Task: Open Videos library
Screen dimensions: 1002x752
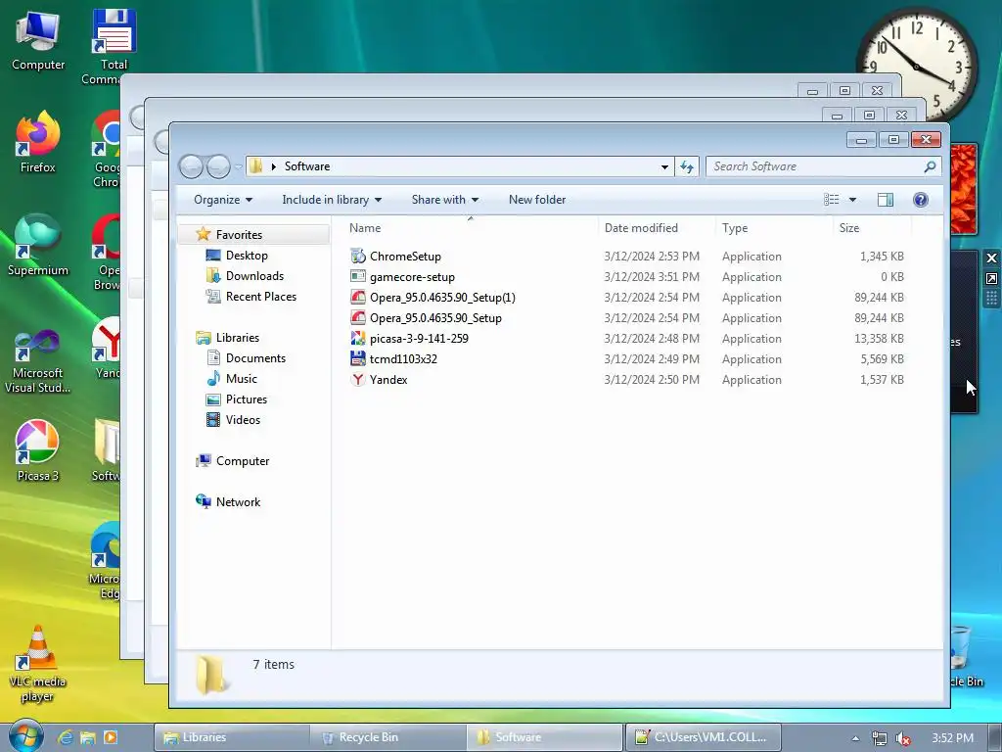Action: [243, 419]
